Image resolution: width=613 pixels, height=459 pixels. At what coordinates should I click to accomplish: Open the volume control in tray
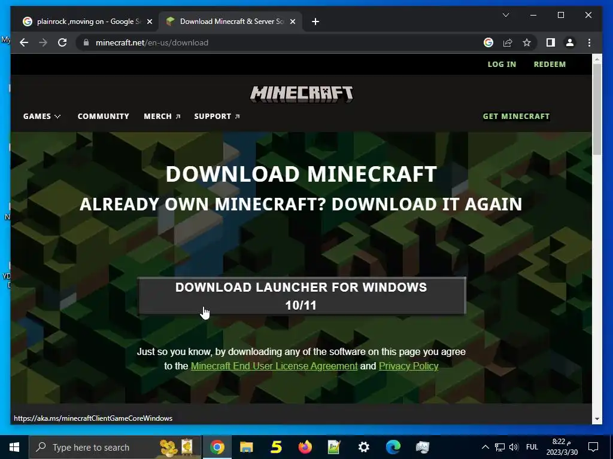[x=514, y=447]
